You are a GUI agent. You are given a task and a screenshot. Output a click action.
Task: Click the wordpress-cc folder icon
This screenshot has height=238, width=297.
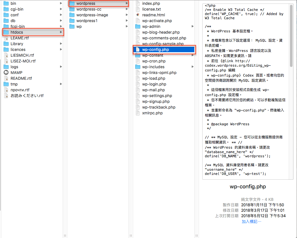(72, 9)
